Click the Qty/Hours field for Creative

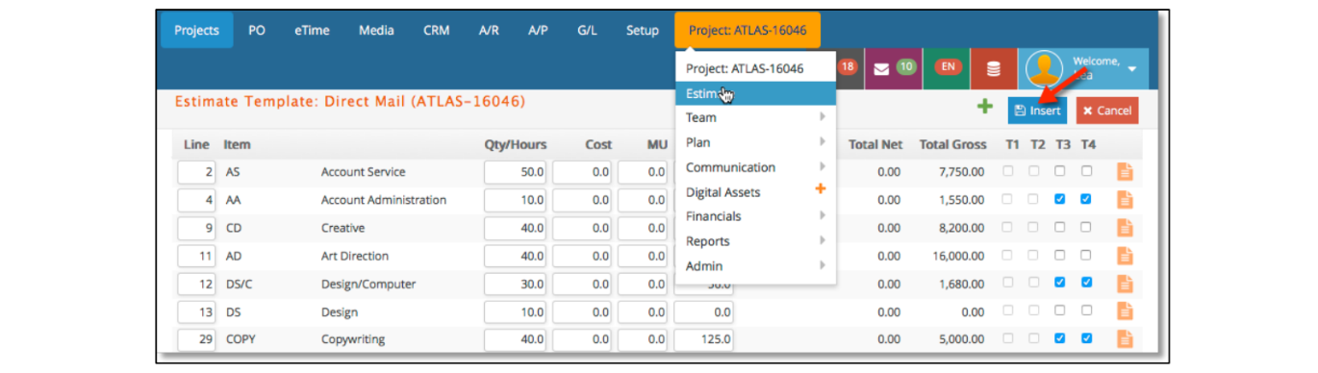click(515, 229)
